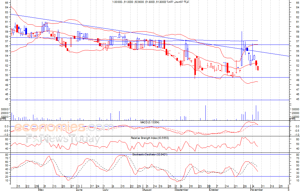Select the July month label on time axis
This screenshot has height=191, width=300.
pyautogui.click(x=106, y=190)
